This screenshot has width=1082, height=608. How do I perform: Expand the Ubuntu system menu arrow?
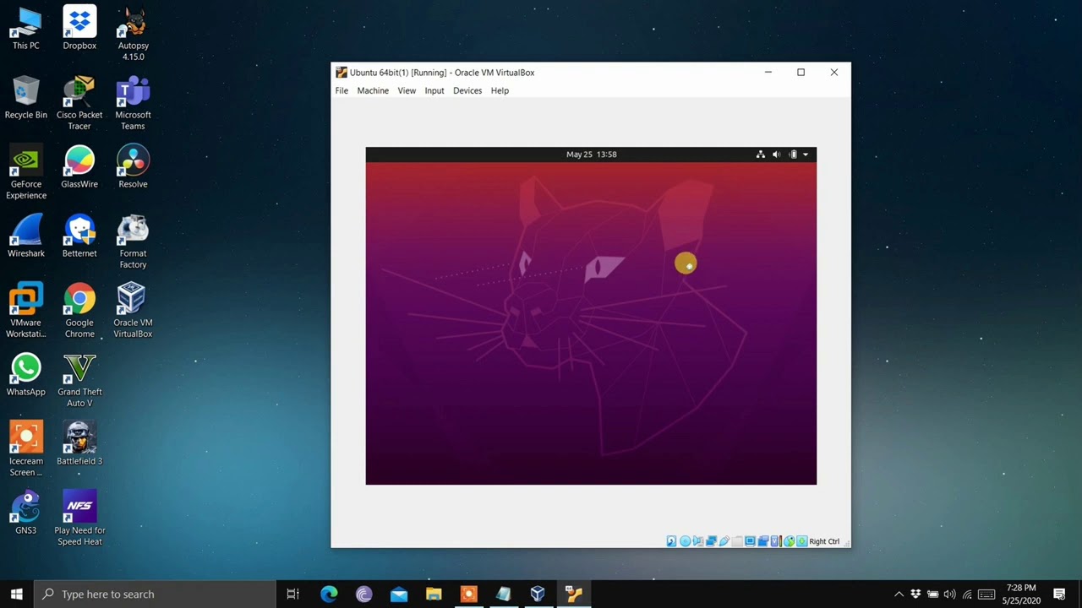point(806,155)
